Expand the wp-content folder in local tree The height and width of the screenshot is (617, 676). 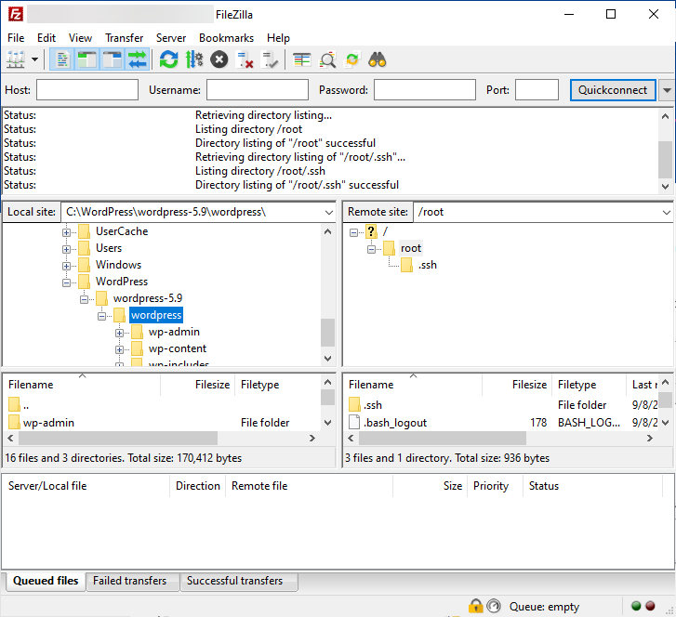pos(119,349)
